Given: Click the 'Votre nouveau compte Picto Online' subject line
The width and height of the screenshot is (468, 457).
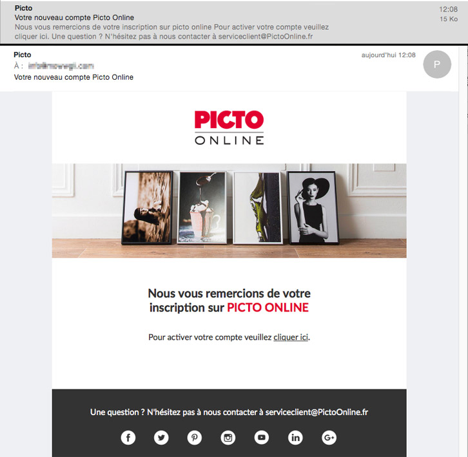Looking at the screenshot, I should pyautogui.click(x=73, y=77).
